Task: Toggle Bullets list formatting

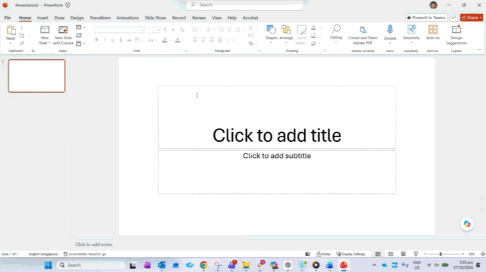Action: [195, 30]
